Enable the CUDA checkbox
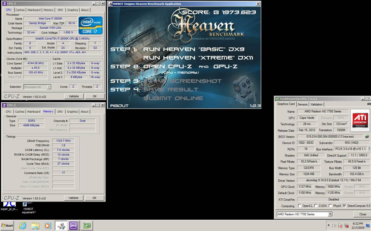This screenshot has width=371, height=231. click(316, 206)
